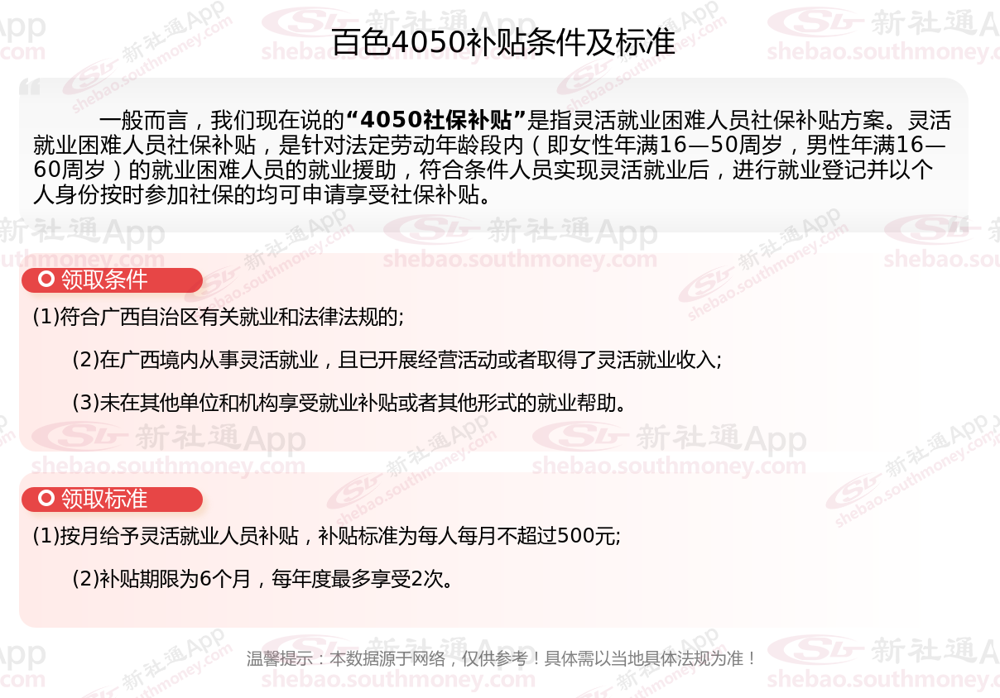Click the SL 新社通App logo below the intro box
The width and height of the screenshot is (1000, 698).
coord(520,232)
